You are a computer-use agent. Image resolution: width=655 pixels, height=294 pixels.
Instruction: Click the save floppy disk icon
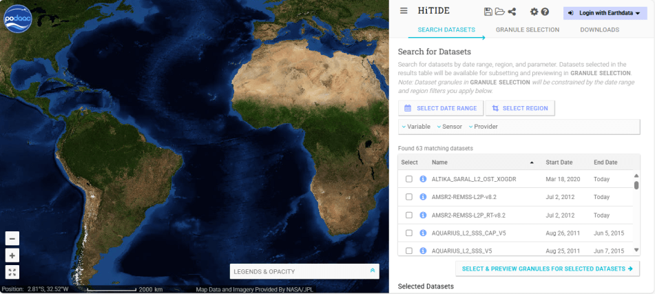[488, 12]
